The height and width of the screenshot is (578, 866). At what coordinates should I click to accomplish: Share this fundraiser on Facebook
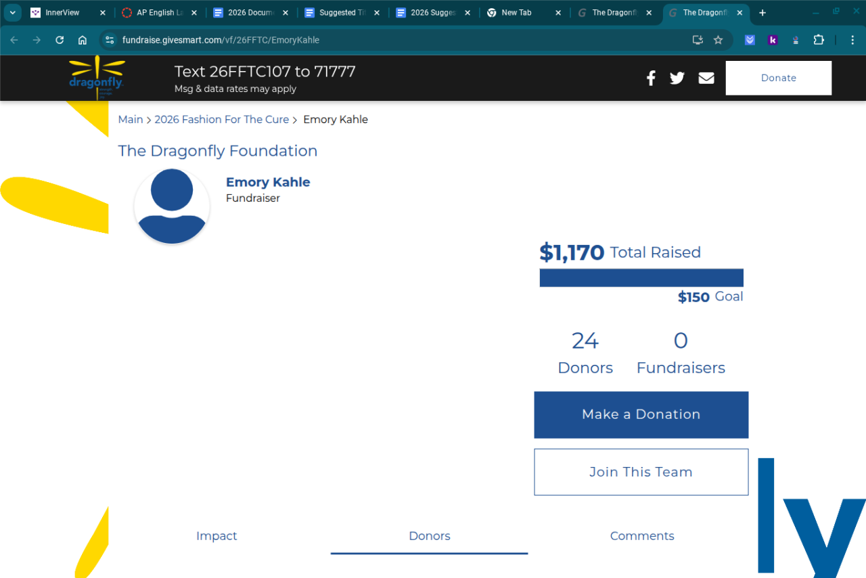click(x=651, y=78)
